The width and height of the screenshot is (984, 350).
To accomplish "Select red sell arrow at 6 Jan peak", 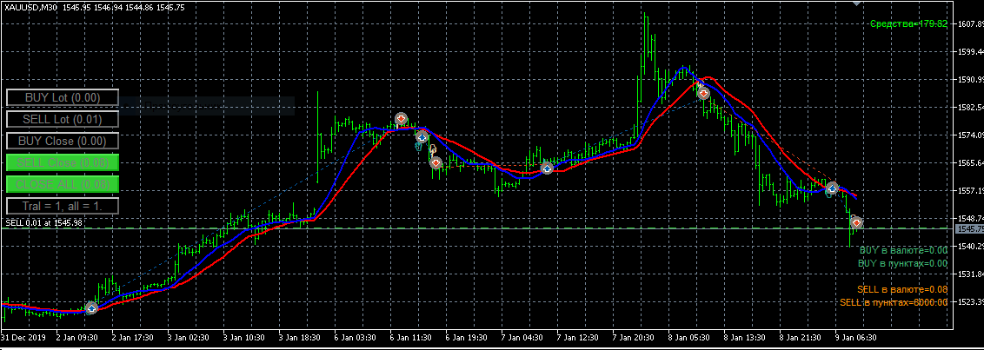I will pyautogui.click(x=401, y=119).
